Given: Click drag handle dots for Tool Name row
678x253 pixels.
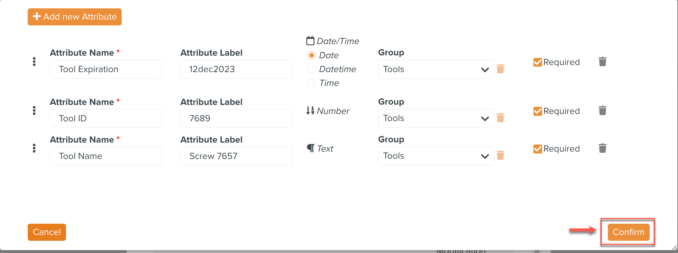Looking at the screenshot, I should (x=34, y=148).
